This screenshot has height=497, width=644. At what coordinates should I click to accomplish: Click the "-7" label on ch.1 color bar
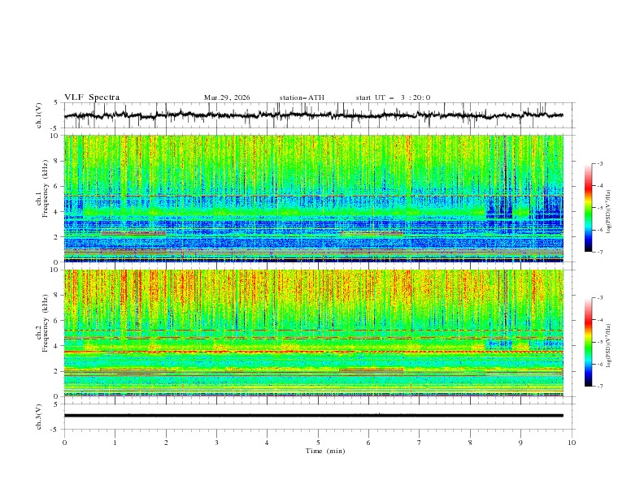[x=599, y=252]
